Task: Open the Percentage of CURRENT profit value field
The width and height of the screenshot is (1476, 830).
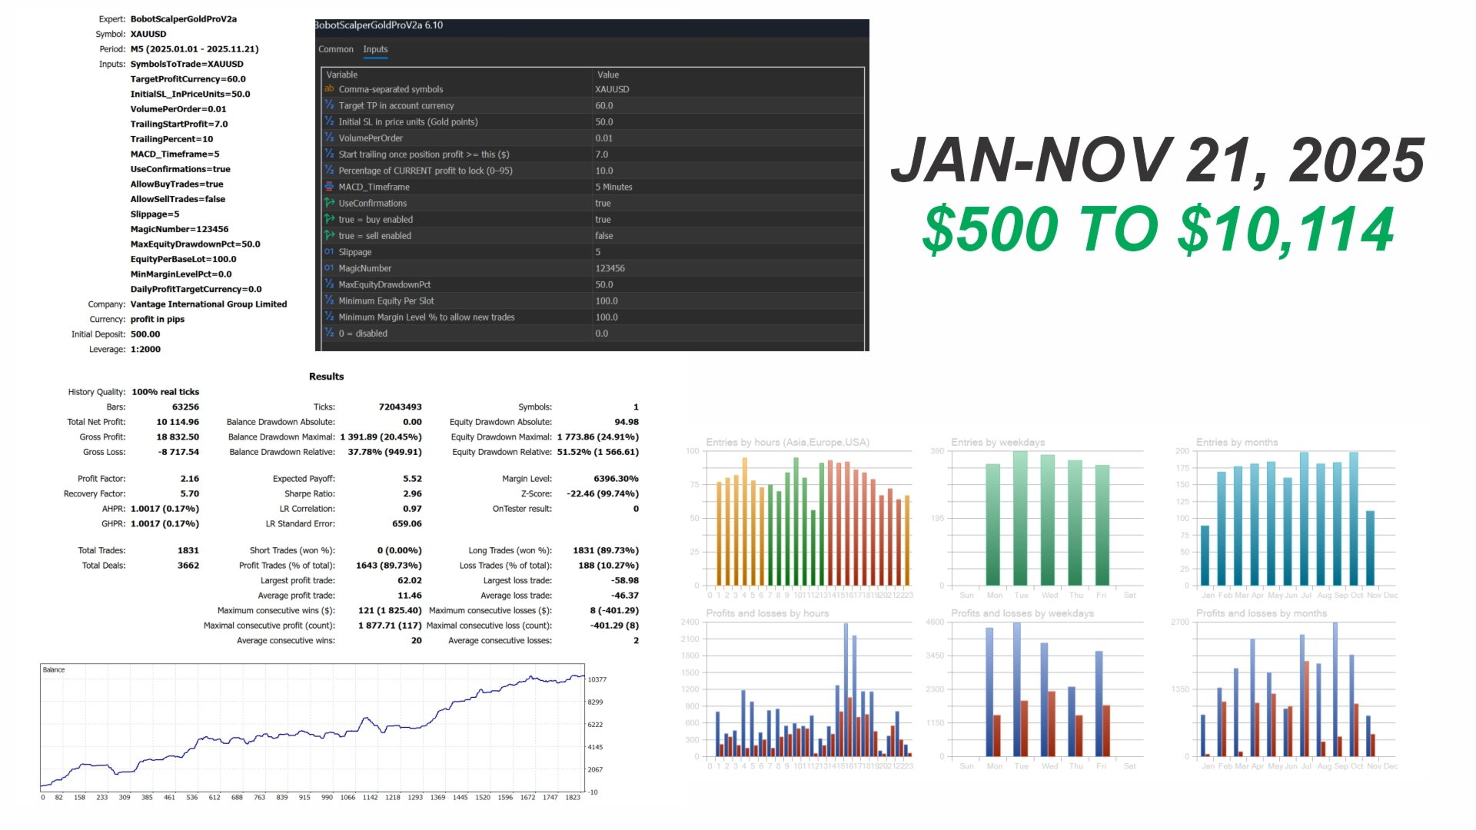Action: 603,171
